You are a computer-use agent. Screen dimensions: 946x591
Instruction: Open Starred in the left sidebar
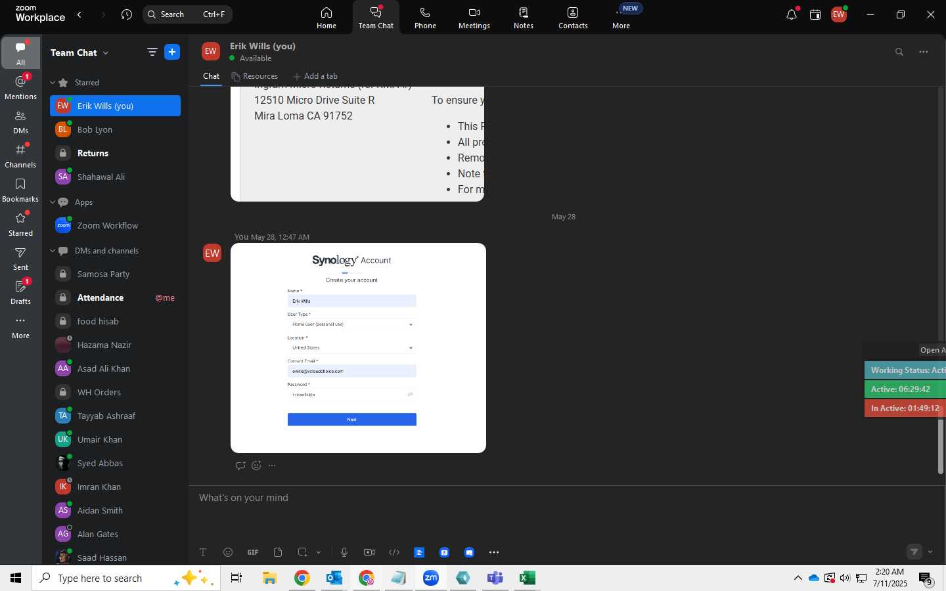(21, 224)
